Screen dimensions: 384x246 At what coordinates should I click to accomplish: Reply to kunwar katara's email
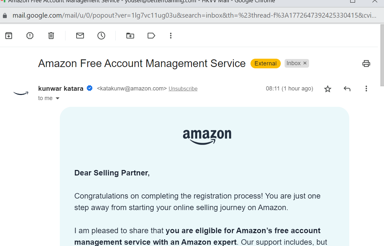347,89
